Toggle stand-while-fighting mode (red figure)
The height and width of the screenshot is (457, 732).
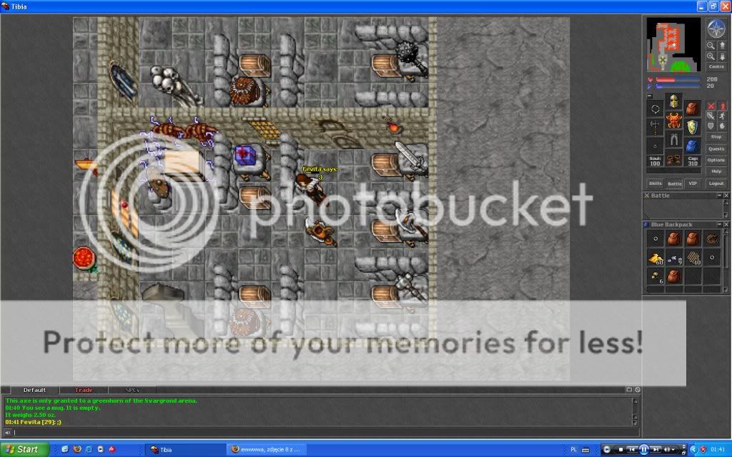(722, 106)
